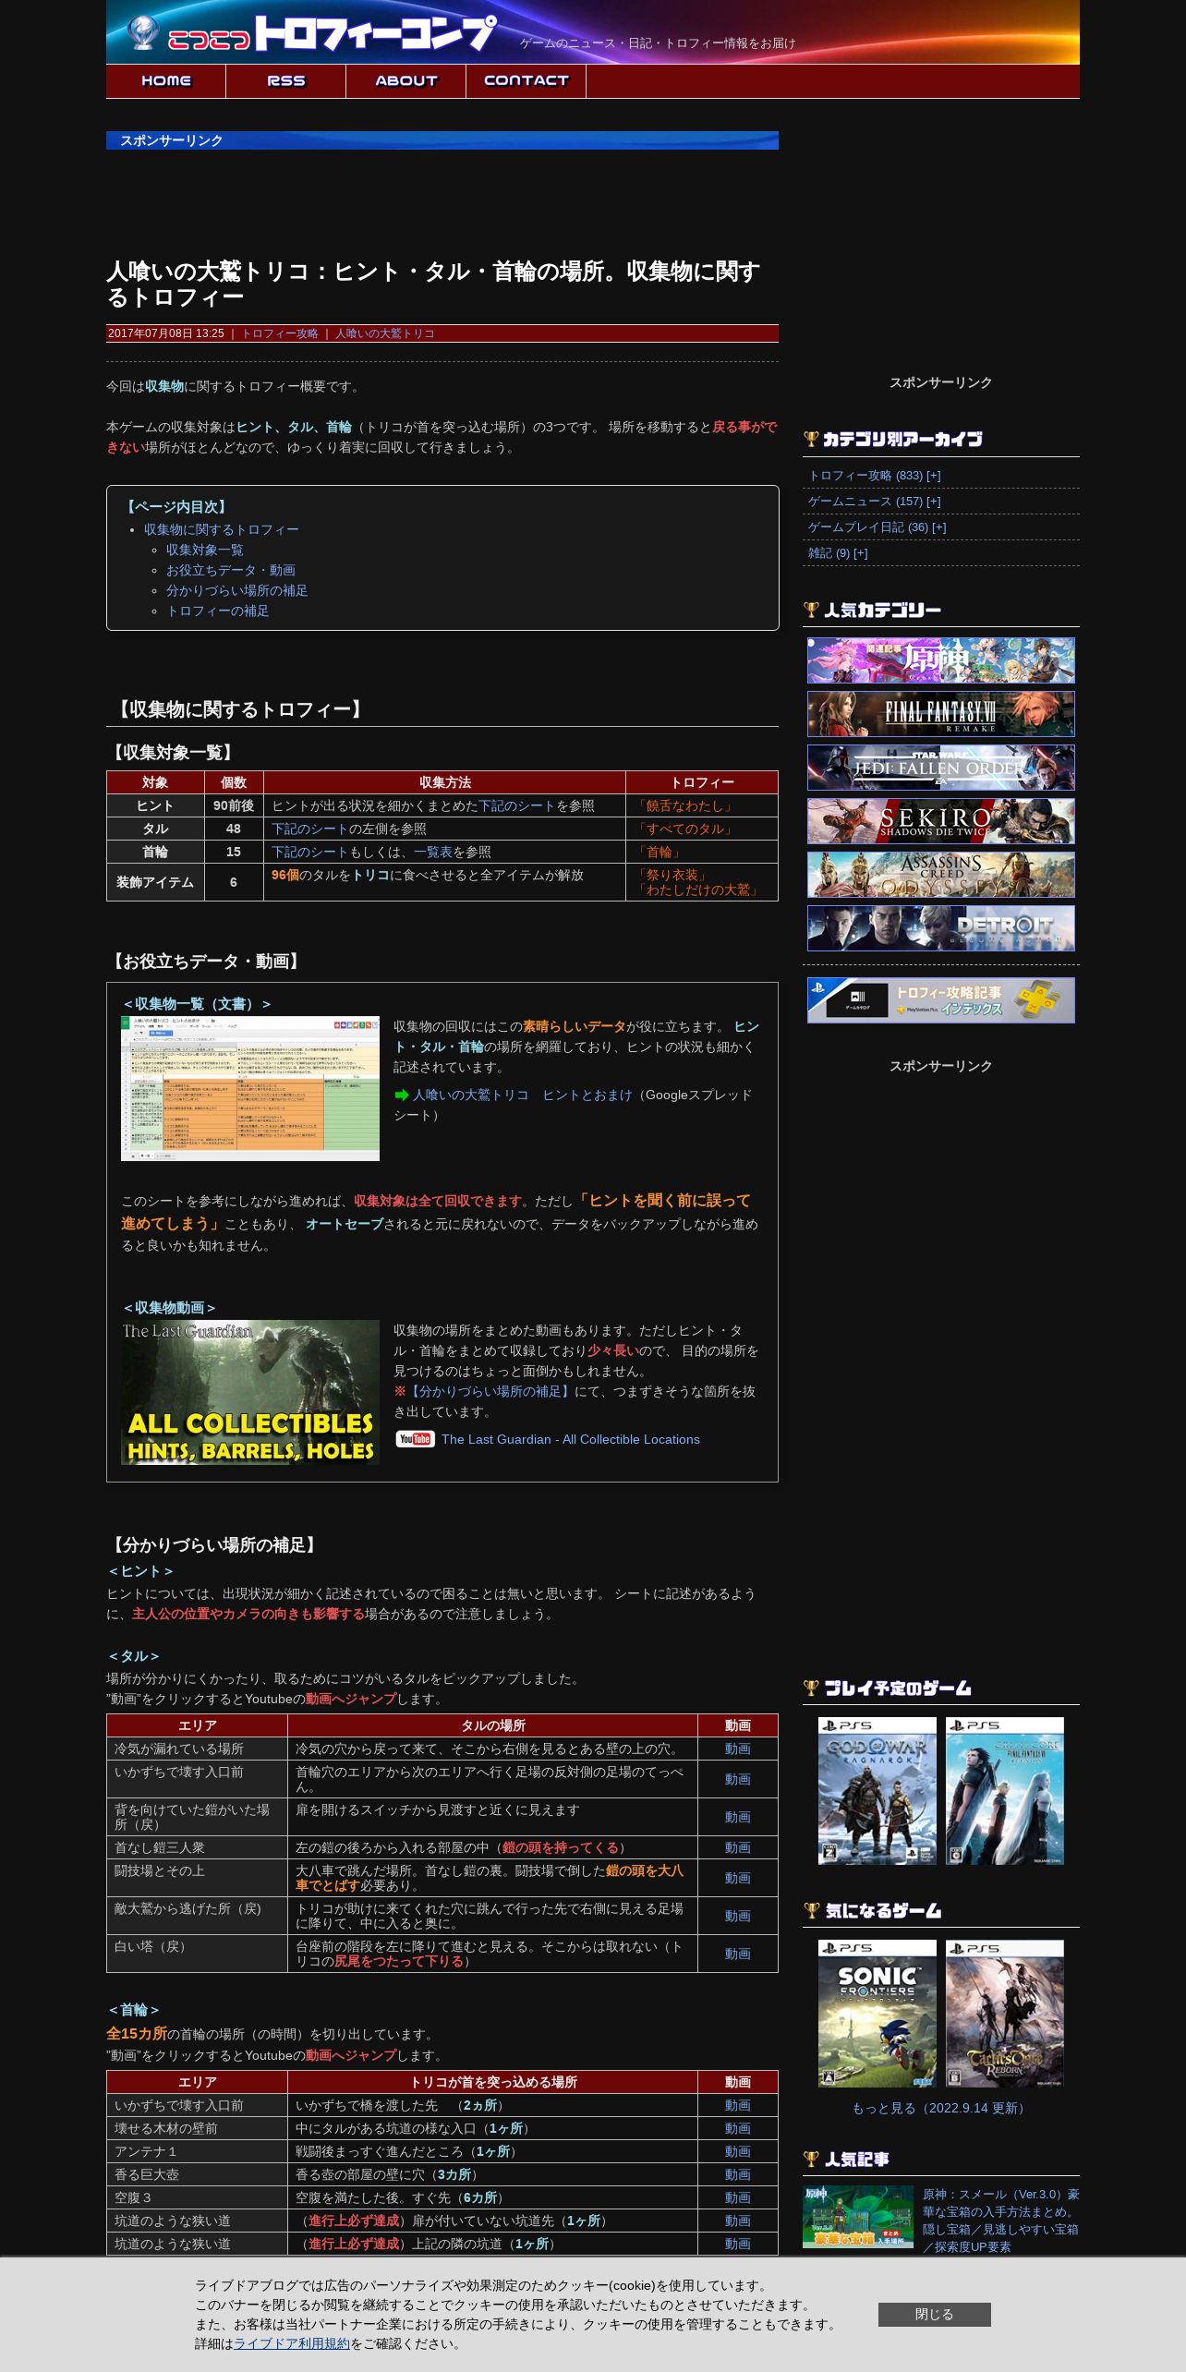
Task: Open the Assassin's Creed Odyssey category banner
Action: tap(941, 875)
